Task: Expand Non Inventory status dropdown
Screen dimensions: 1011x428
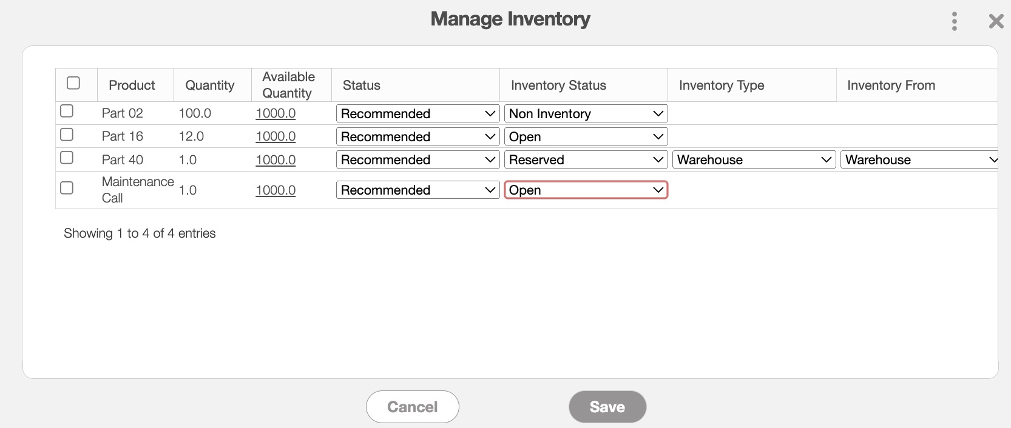Action: (x=586, y=113)
